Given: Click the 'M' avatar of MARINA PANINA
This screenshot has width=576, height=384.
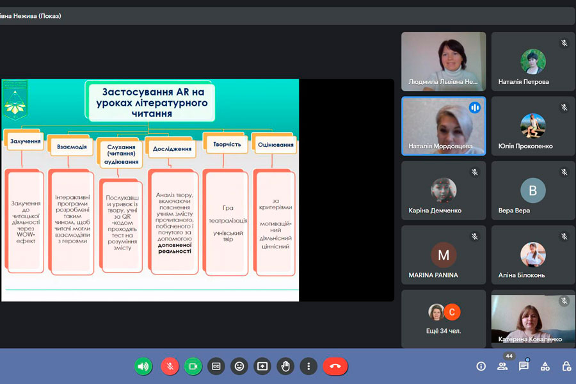Looking at the screenshot, I should click(x=444, y=255).
